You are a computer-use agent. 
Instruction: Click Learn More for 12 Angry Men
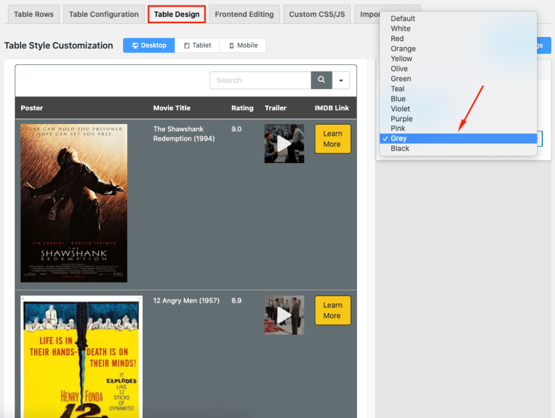click(332, 310)
